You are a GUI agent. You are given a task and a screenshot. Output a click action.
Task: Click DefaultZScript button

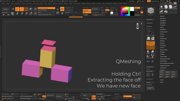click(155, 1)
